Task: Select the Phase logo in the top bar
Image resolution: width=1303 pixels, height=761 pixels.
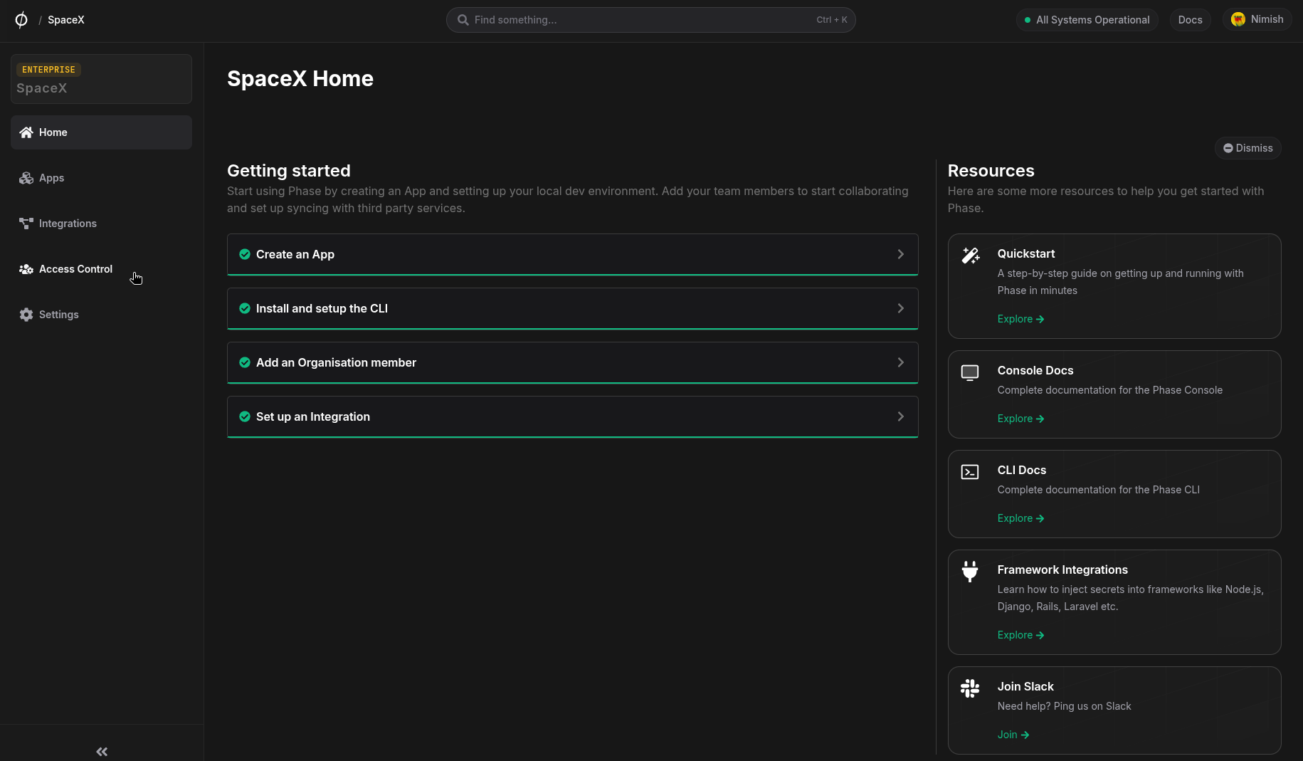Action: point(21,19)
